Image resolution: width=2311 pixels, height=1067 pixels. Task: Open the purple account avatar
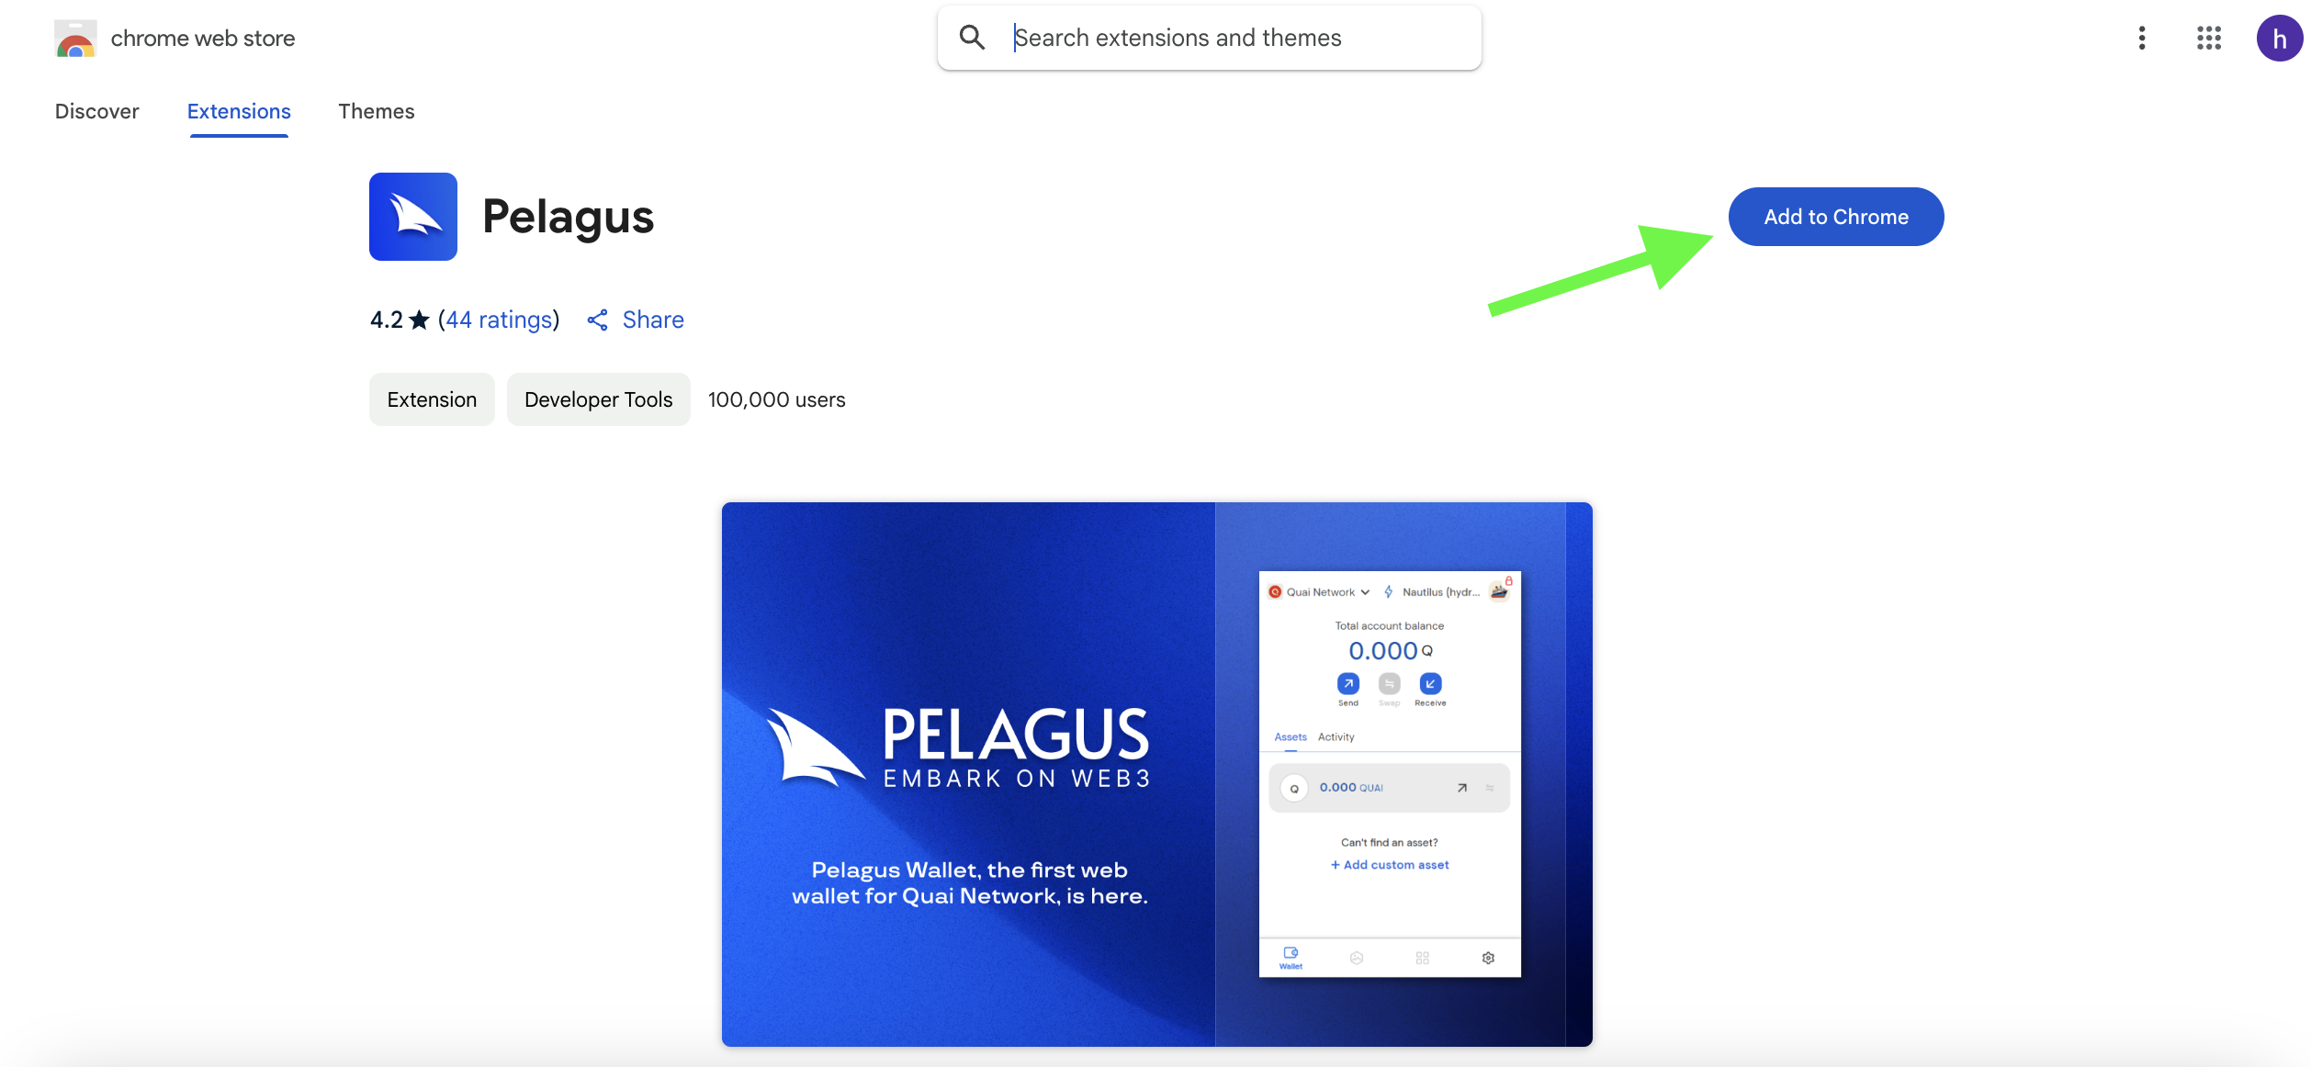point(2279,39)
